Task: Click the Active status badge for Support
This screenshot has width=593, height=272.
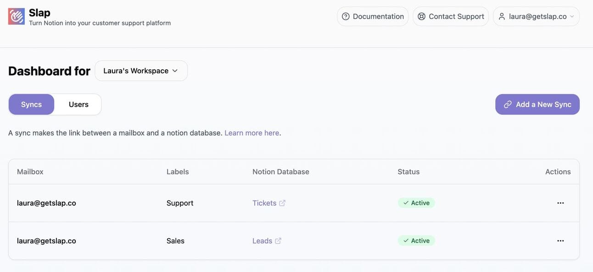Action: tap(416, 203)
